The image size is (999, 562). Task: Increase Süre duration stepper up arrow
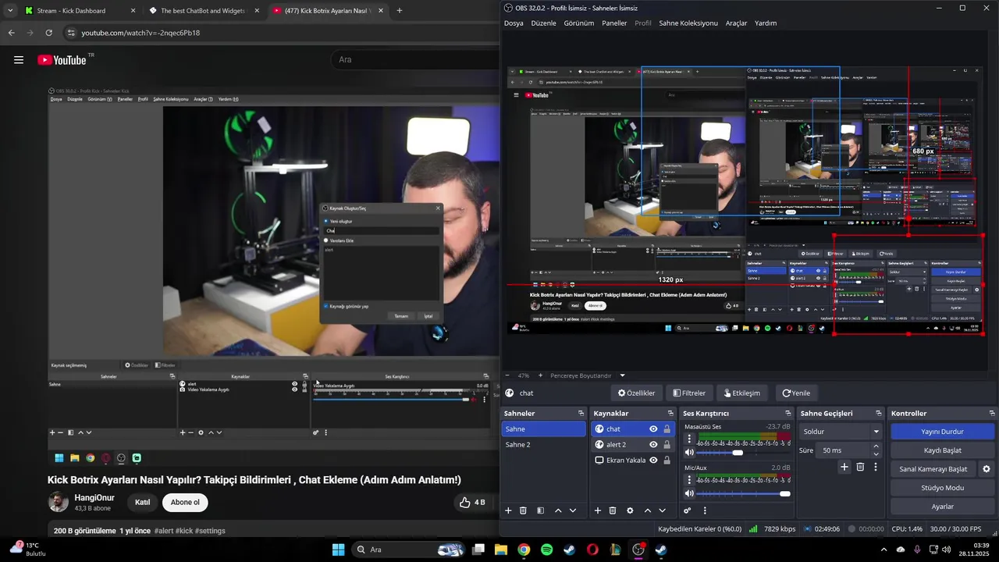(x=876, y=446)
